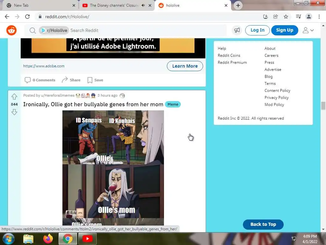This screenshot has height=245, width=326.
Task: Open u/Hereforallmemes profile link
Action: click(x=58, y=95)
